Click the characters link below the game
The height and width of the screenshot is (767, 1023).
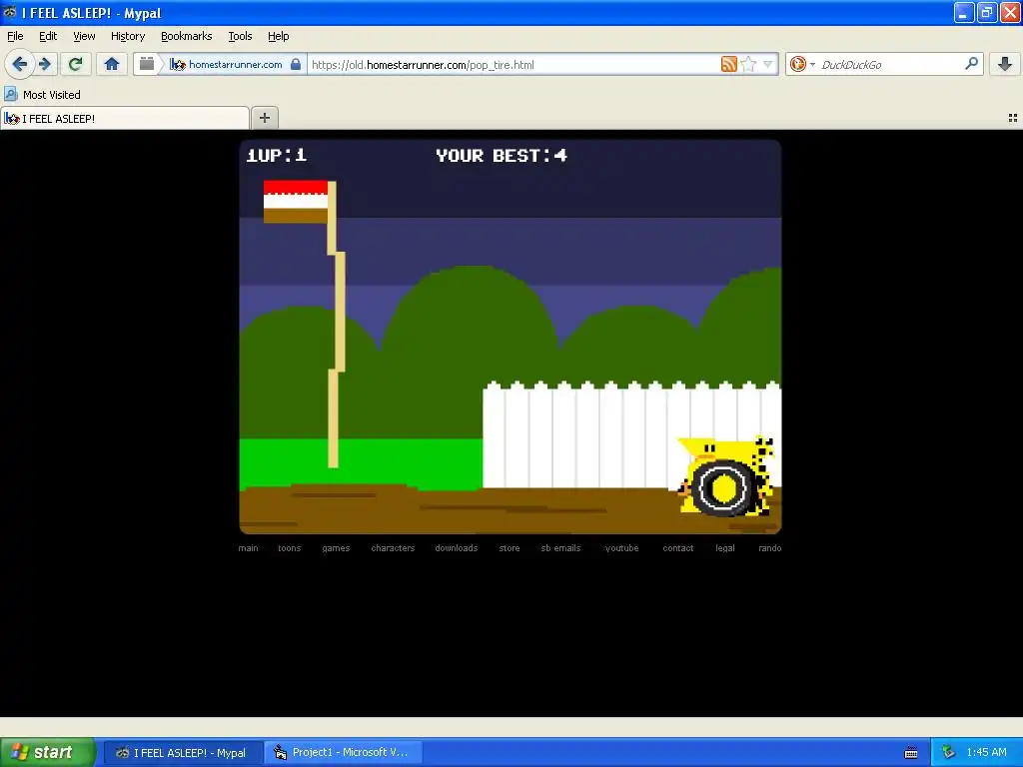(393, 548)
